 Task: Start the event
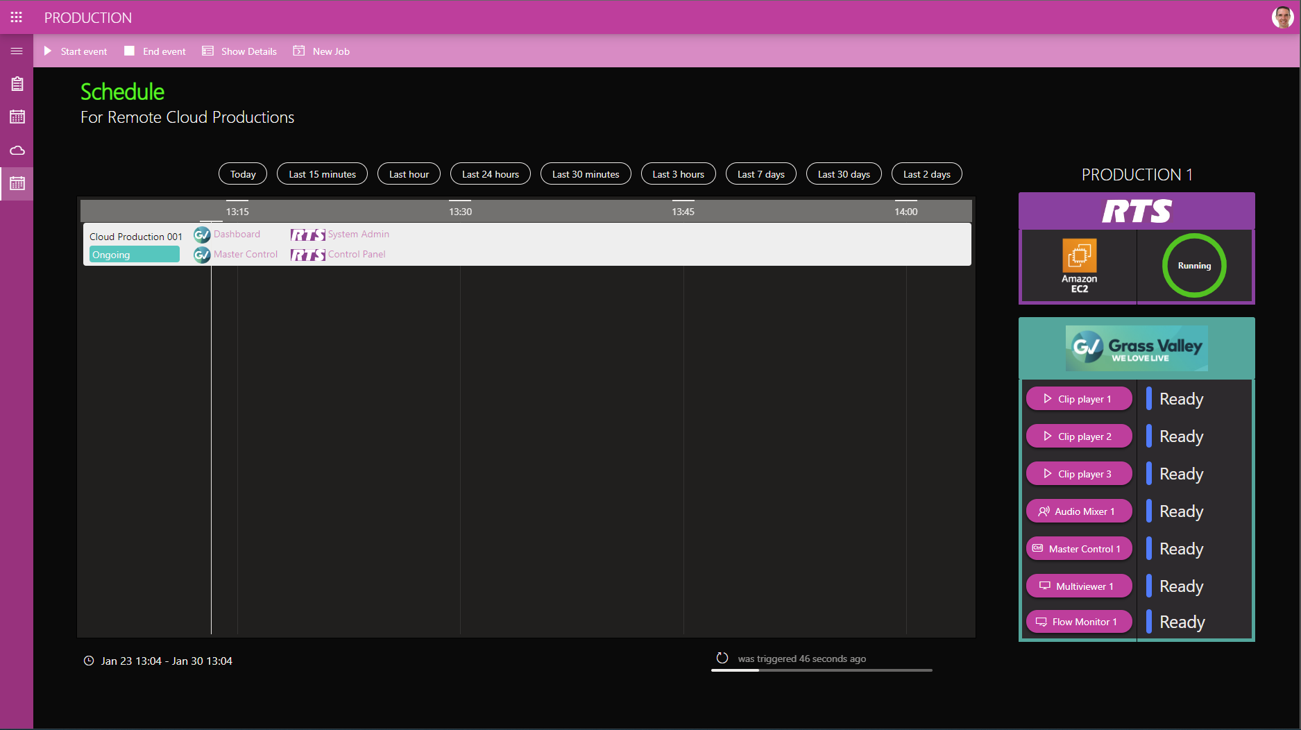[76, 51]
